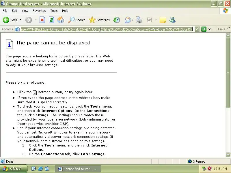231x173 pixels.
Task: Click inside the Address bar URL field
Action: (107, 29)
